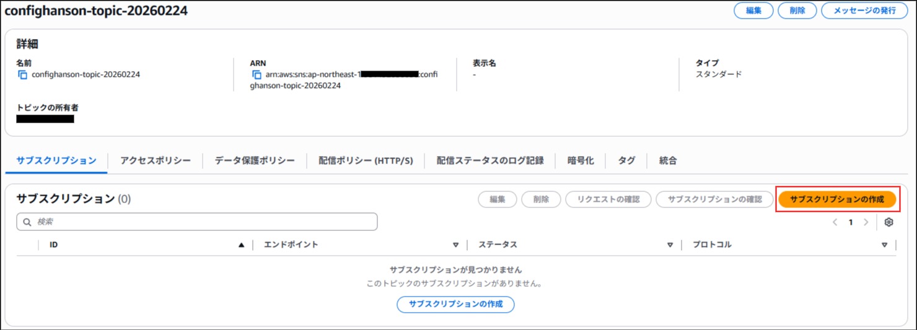Copy the topic name with copy icon
The image size is (917, 330).
coord(23,75)
